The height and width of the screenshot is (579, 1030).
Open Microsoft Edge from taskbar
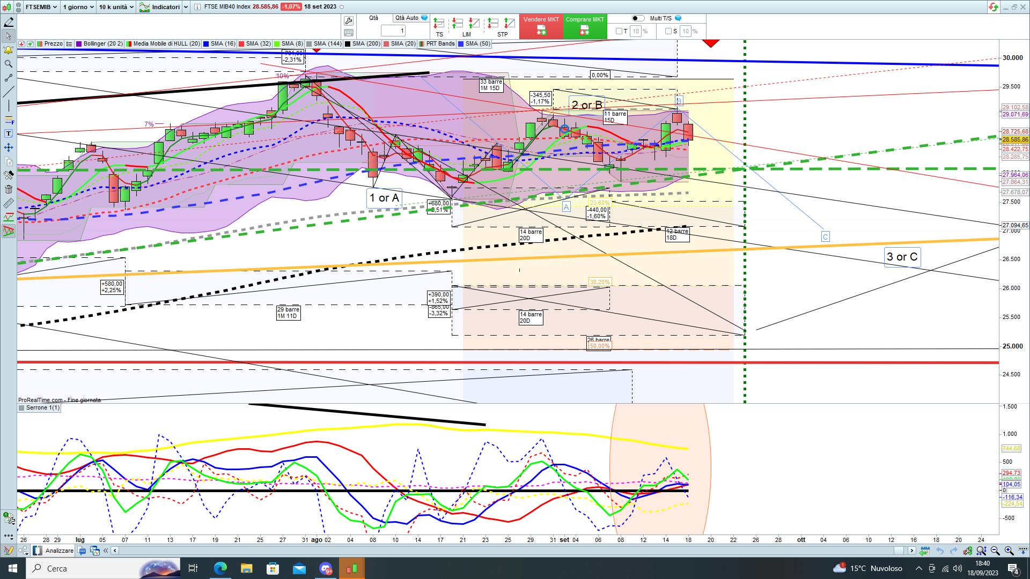[x=220, y=568]
